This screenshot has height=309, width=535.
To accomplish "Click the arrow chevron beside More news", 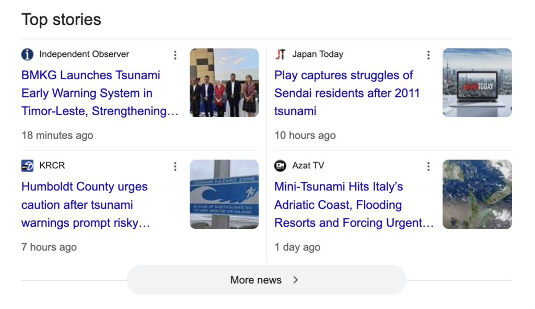I will [x=296, y=280].
